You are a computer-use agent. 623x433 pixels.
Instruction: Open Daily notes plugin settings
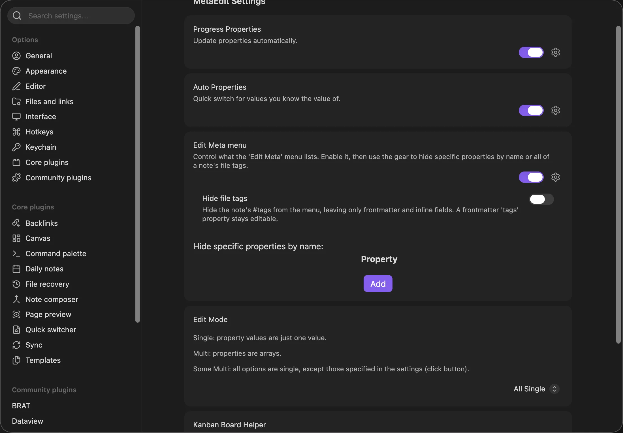click(x=44, y=269)
